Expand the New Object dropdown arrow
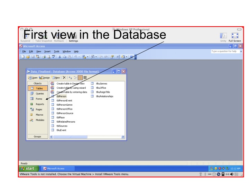The height and width of the screenshot is (187, 249). click(127, 57)
